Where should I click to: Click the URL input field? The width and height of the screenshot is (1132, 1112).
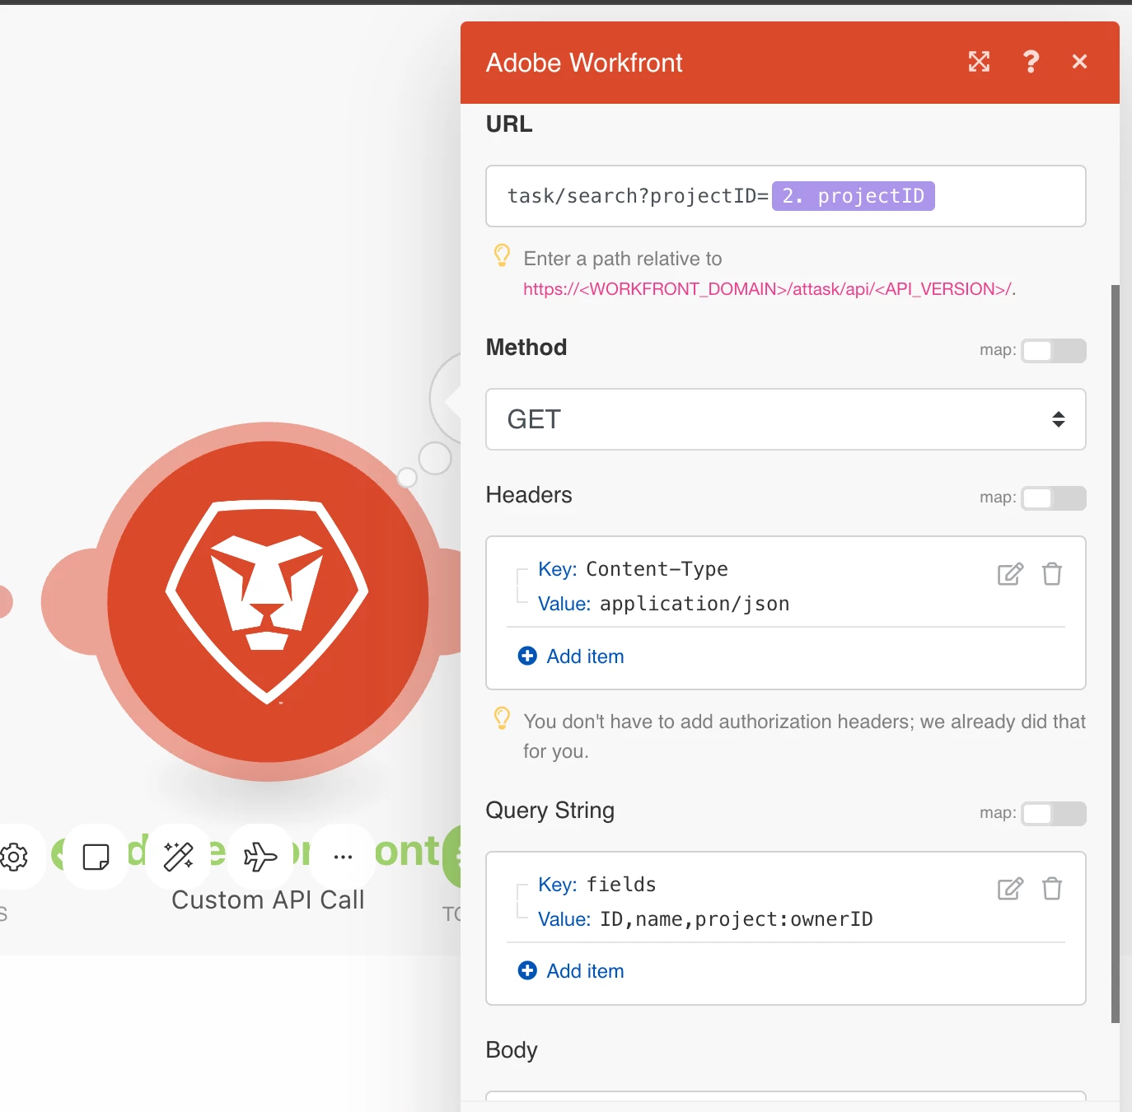[x=786, y=196]
